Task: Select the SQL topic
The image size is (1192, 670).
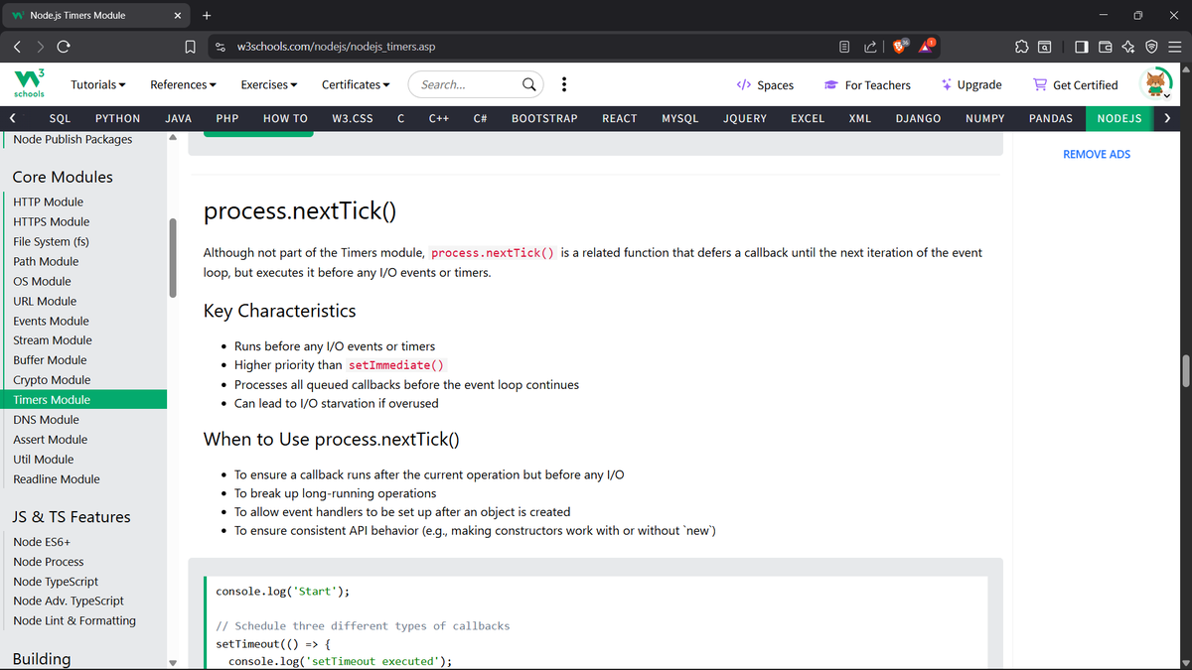Action: coord(60,118)
